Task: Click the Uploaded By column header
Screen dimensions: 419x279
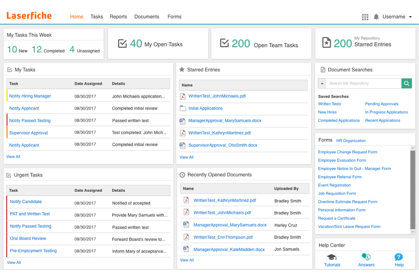Action: [x=286, y=189]
